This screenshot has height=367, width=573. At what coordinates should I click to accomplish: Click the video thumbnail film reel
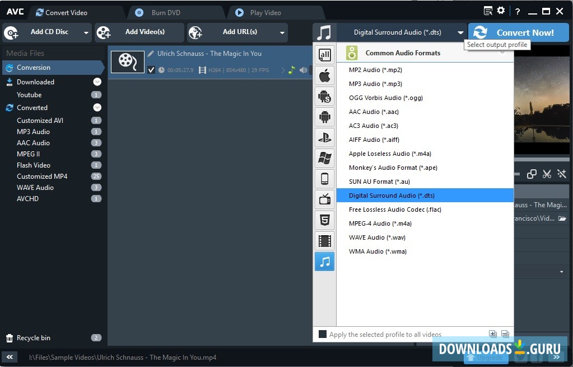[128, 61]
